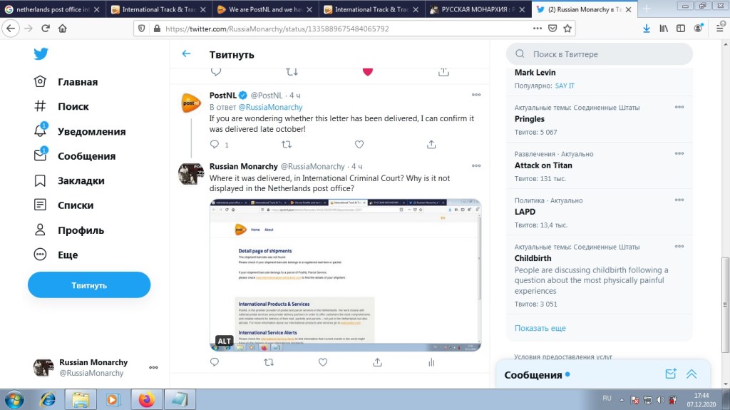This screenshot has height=410, width=730.
Task: View analytics for Russian Monarchy tweet
Action: (431, 362)
